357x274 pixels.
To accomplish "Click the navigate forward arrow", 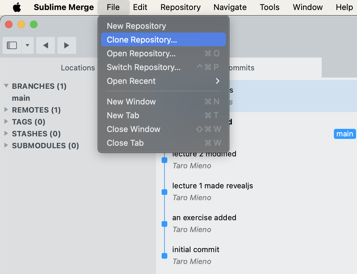I will tap(66, 45).
